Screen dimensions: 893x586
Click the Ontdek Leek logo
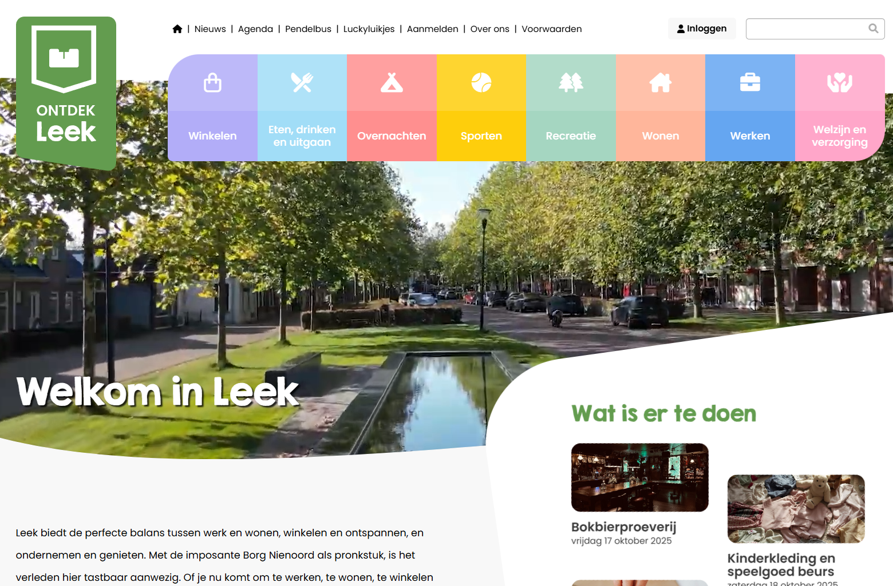coord(66,91)
